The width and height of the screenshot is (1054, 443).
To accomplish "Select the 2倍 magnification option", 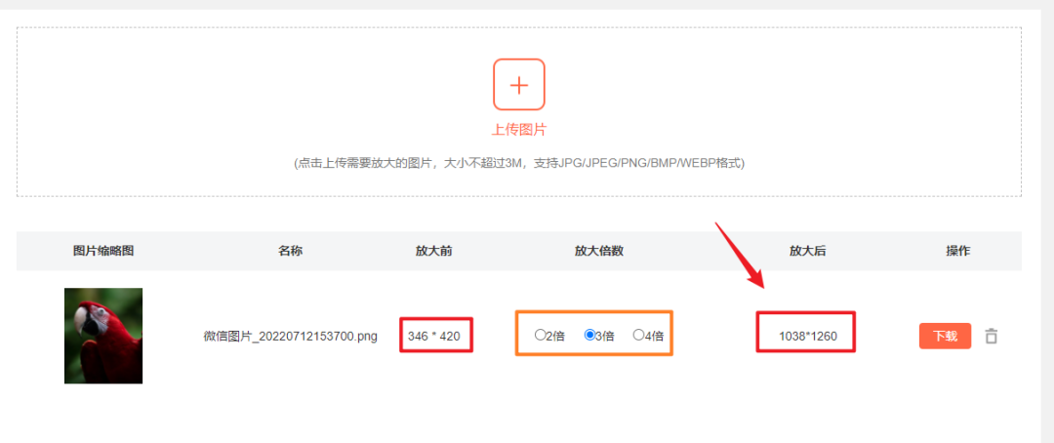I will click(x=540, y=335).
